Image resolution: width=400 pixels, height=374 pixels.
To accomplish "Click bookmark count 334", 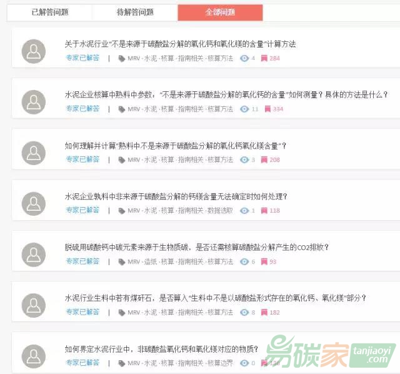I will (x=278, y=109).
